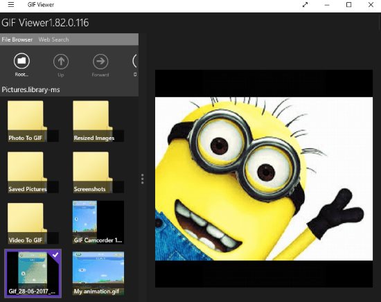The height and width of the screenshot is (302, 381).
Task: Switch to the Web Search tab
Action: pyautogui.click(x=54, y=39)
